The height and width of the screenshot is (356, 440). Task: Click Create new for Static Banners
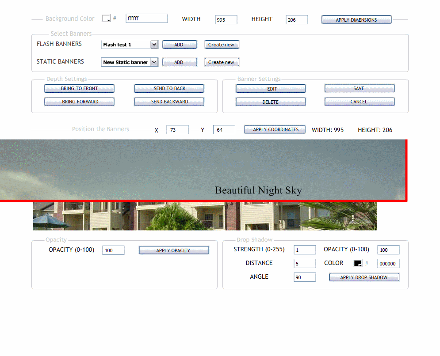[222, 62]
